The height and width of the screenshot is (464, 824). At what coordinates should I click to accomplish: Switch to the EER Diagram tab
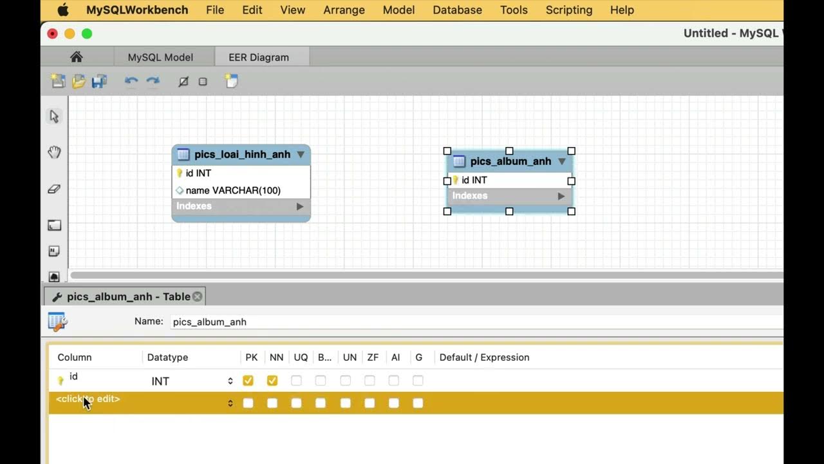[x=259, y=57]
